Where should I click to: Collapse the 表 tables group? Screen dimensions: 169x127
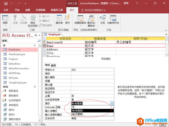coord(35,45)
